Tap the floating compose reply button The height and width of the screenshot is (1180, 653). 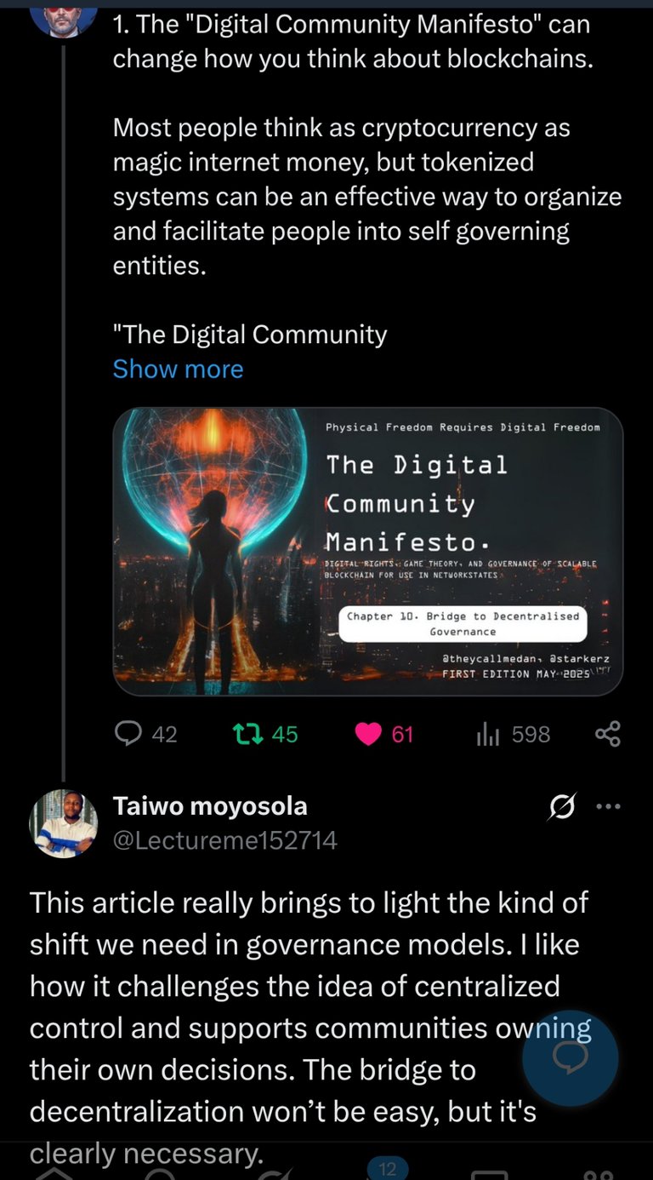(x=570, y=1058)
